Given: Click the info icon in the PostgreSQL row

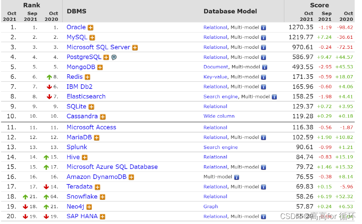Looking at the screenshot, I should pyautogui.click(x=263, y=58).
